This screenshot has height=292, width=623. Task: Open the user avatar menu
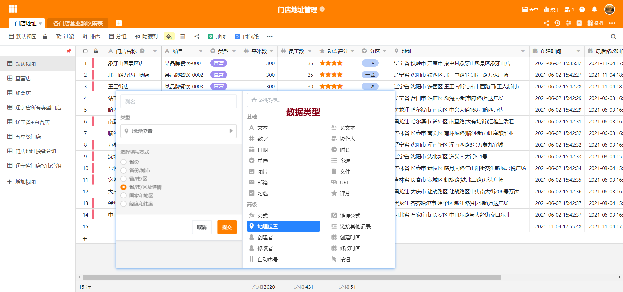(609, 9)
